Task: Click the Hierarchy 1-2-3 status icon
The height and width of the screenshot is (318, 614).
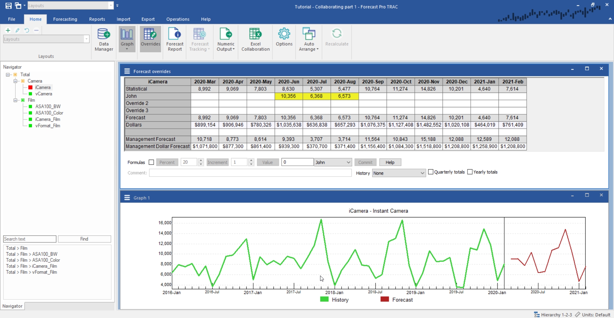Action: [x=537, y=314]
